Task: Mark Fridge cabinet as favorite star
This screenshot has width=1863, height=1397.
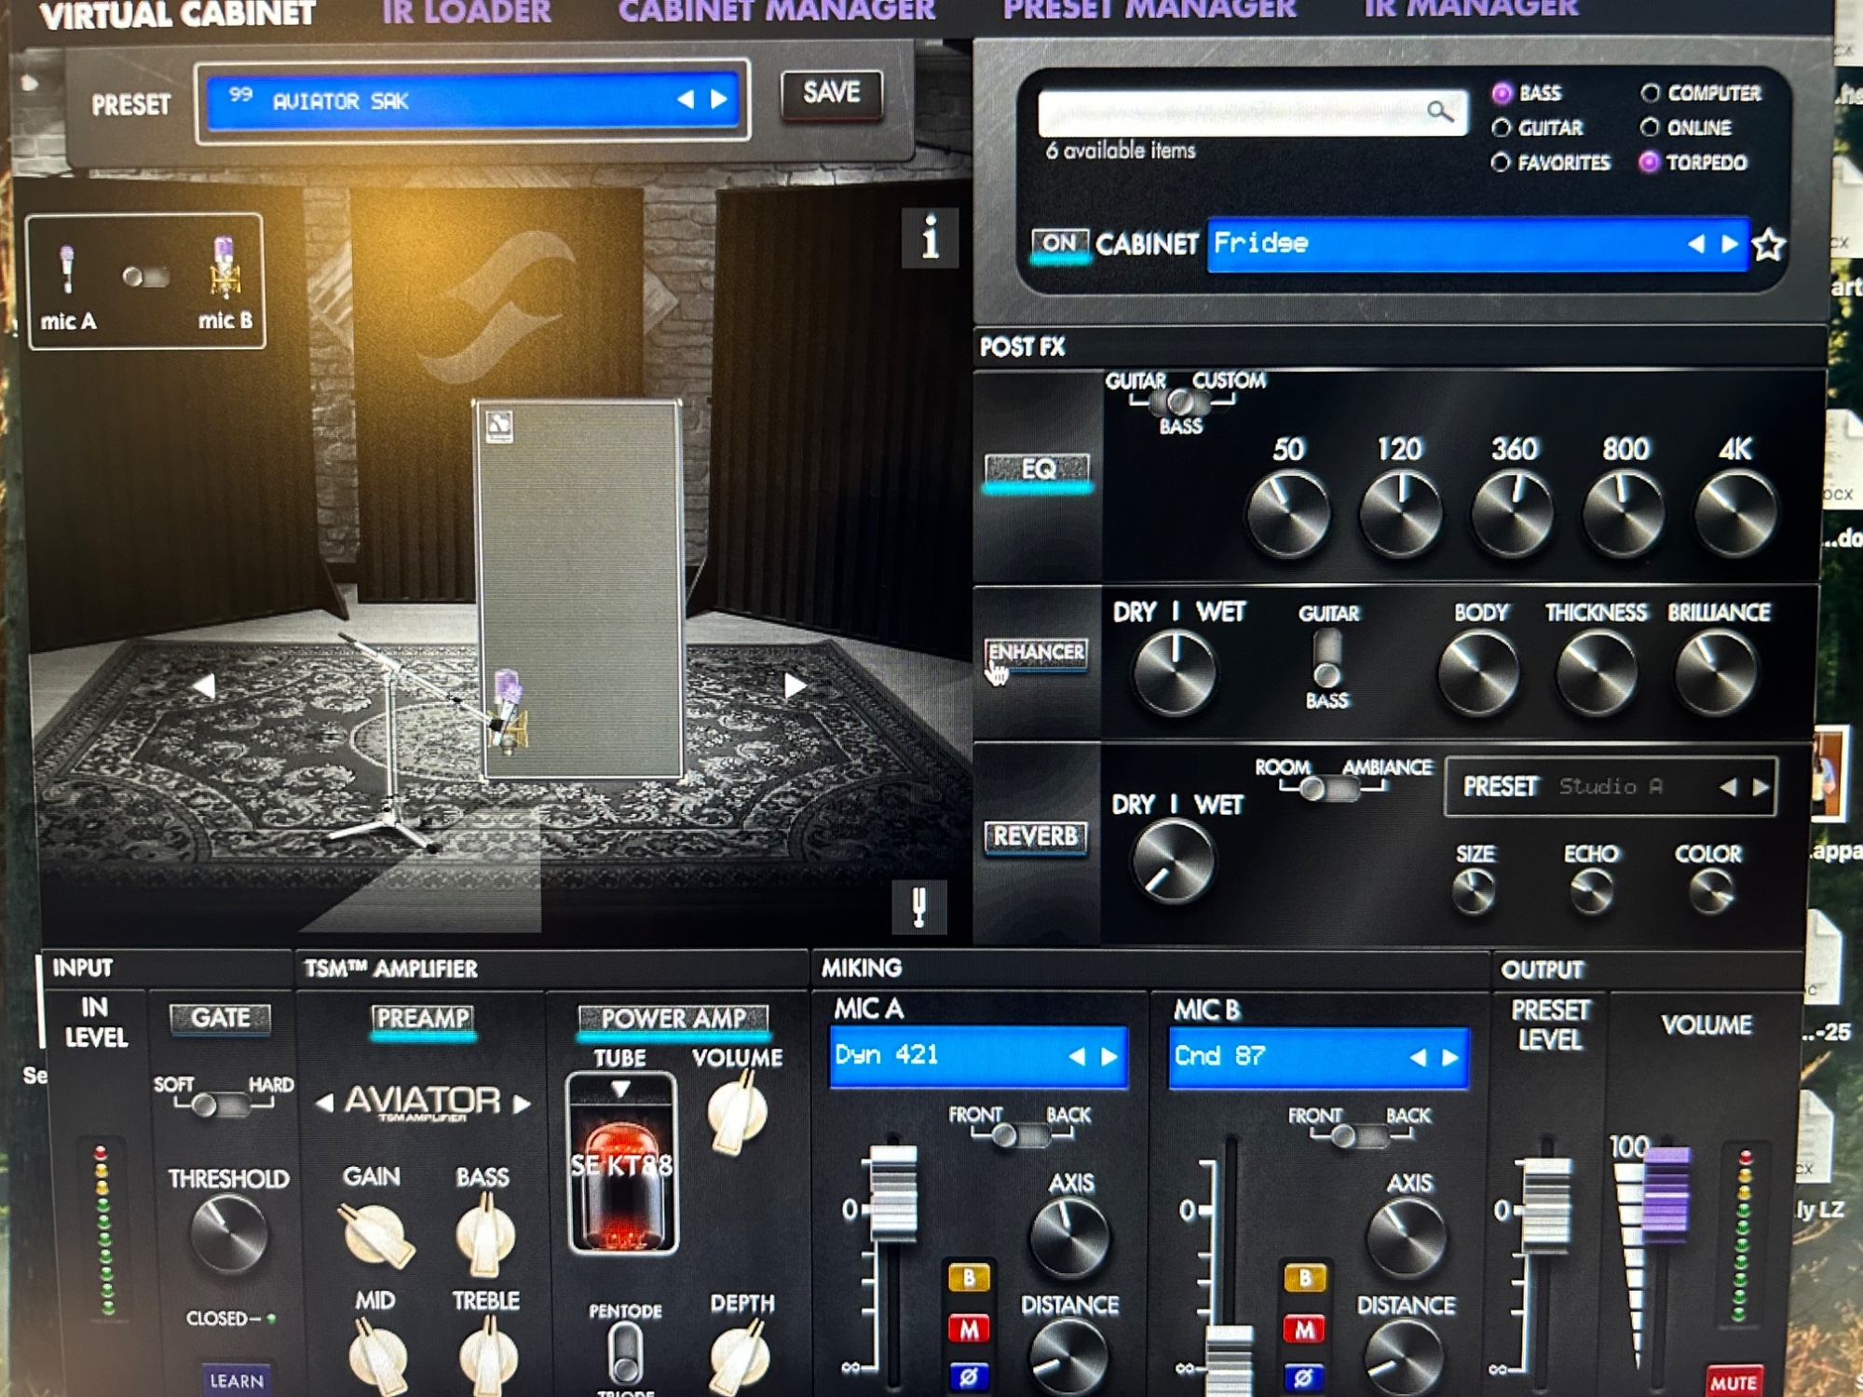Action: 1769,245
